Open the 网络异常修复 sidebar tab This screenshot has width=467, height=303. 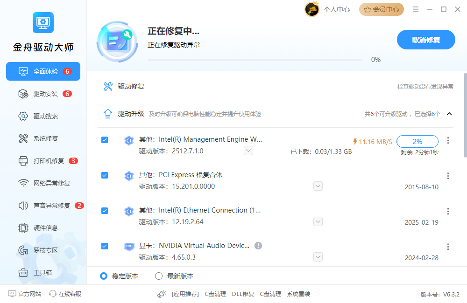click(x=43, y=183)
